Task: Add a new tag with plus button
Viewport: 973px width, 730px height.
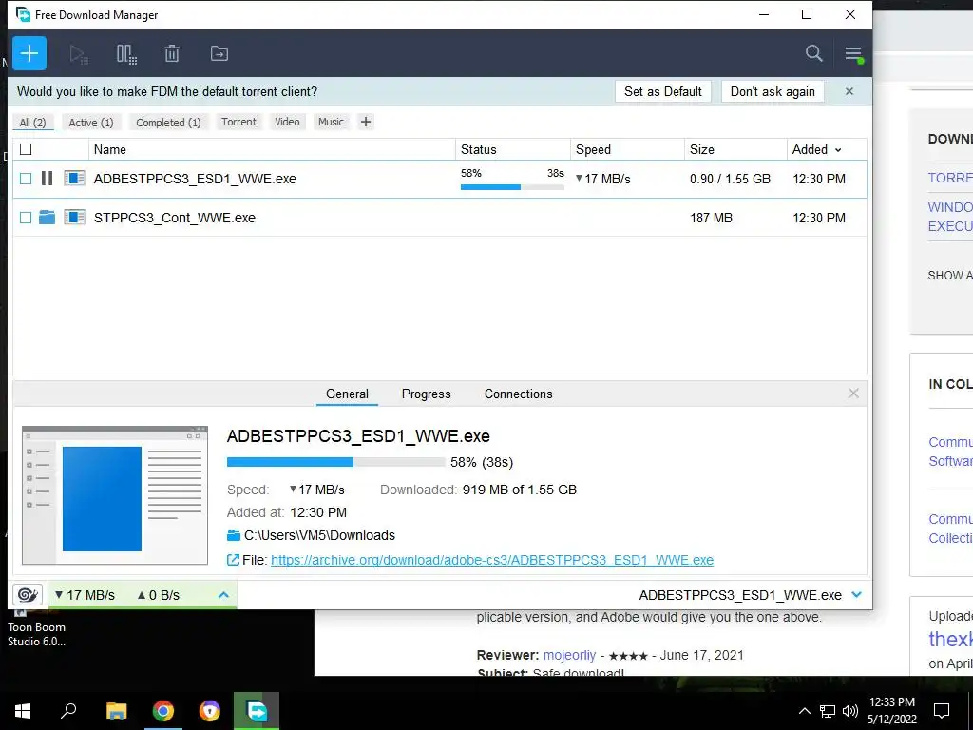Action: pyautogui.click(x=366, y=122)
